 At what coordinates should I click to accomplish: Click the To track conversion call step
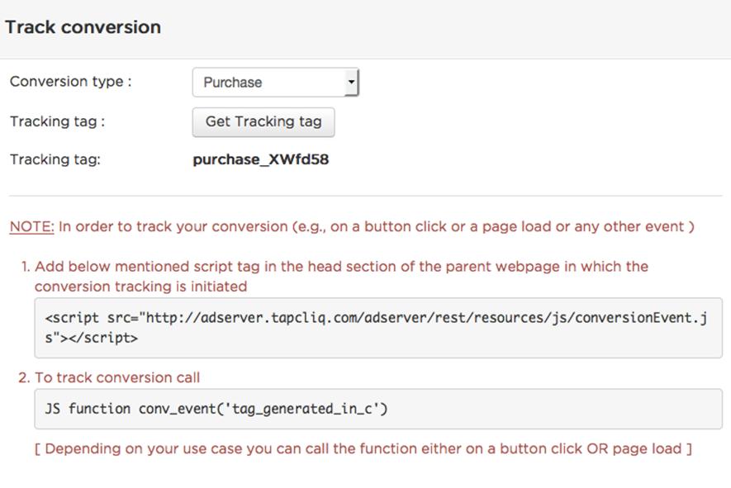pyautogui.click(x=109, y=377)
